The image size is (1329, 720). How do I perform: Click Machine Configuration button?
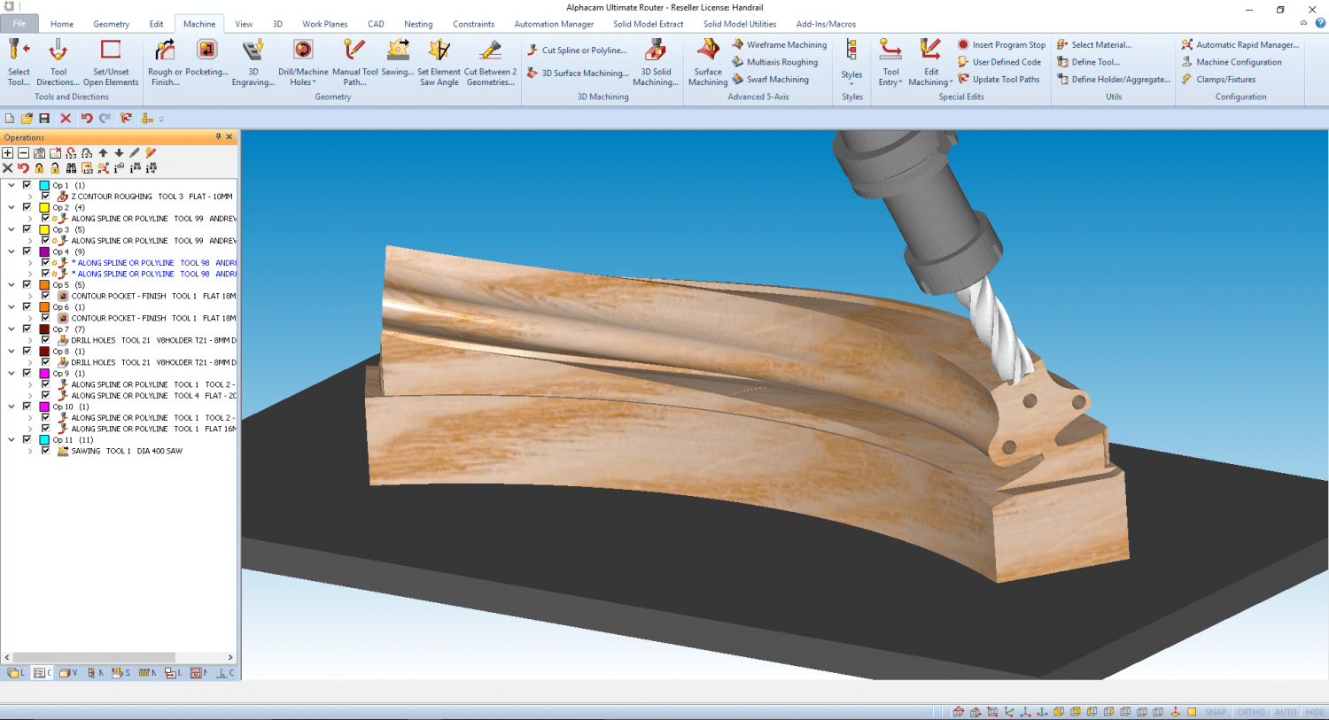(x=1232, y=62)
